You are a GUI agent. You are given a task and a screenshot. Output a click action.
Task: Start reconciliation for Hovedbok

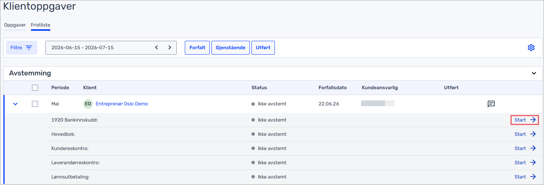point(525,134)
